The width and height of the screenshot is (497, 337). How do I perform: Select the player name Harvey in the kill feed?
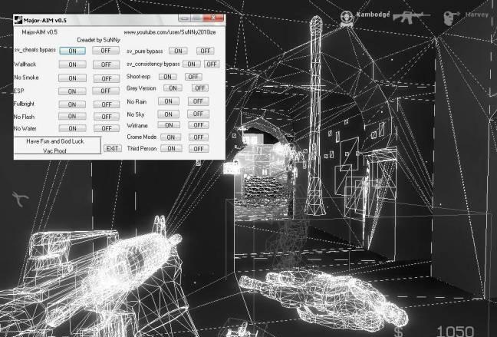(477, 15)
